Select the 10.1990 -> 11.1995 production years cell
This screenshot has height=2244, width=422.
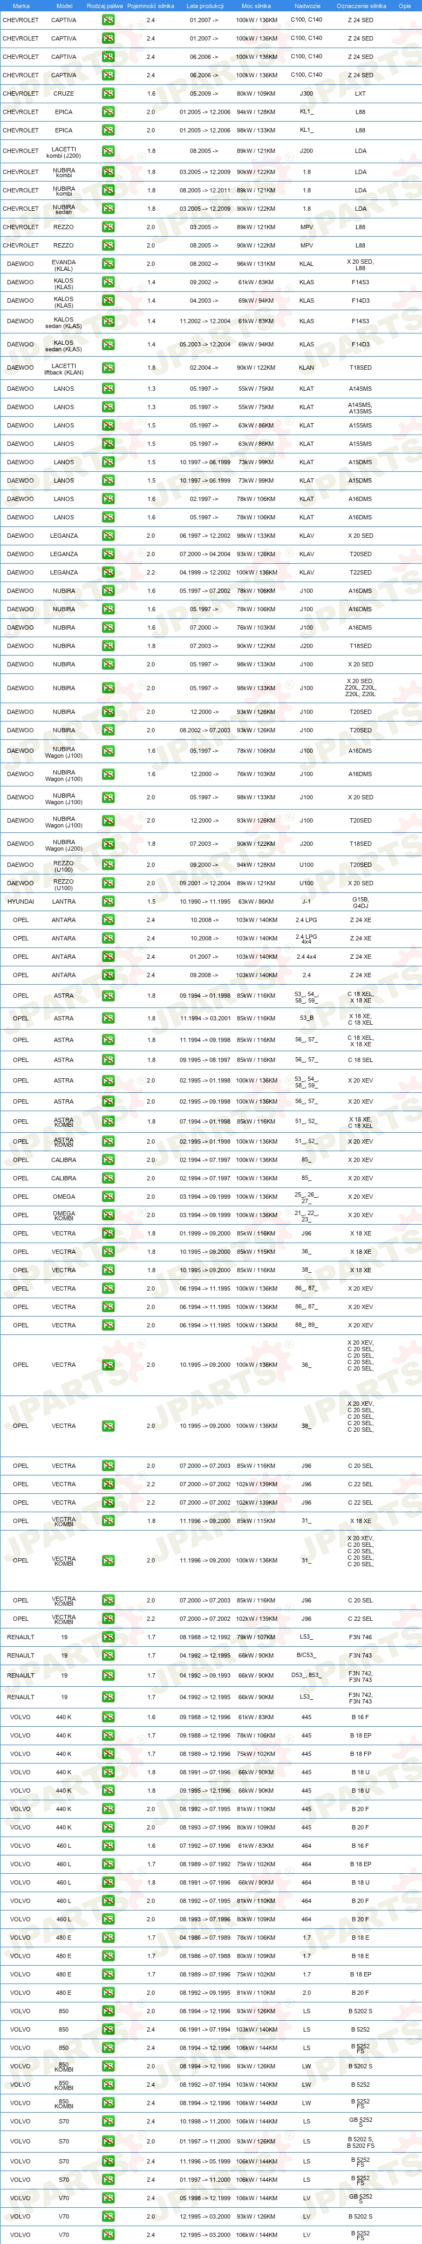pos(205,901)
